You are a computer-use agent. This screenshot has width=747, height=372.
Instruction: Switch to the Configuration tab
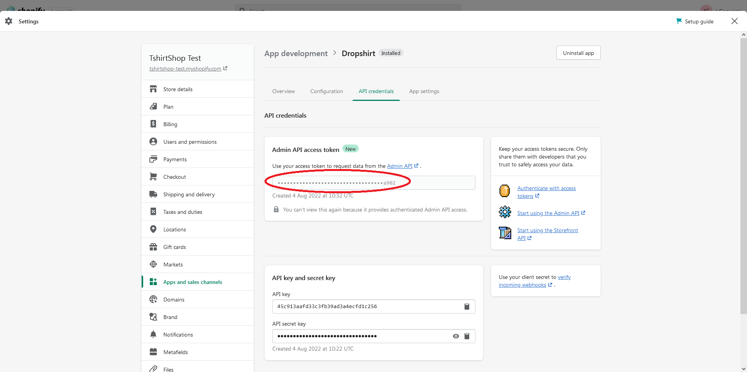coord(327,91)
